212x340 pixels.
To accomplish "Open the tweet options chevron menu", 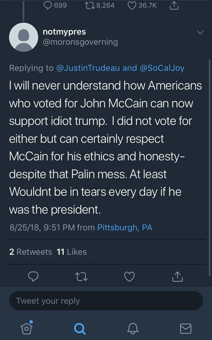I will (x=200, y=33).
